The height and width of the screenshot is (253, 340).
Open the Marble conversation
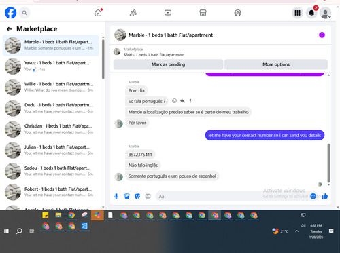(x=50, y=45)
